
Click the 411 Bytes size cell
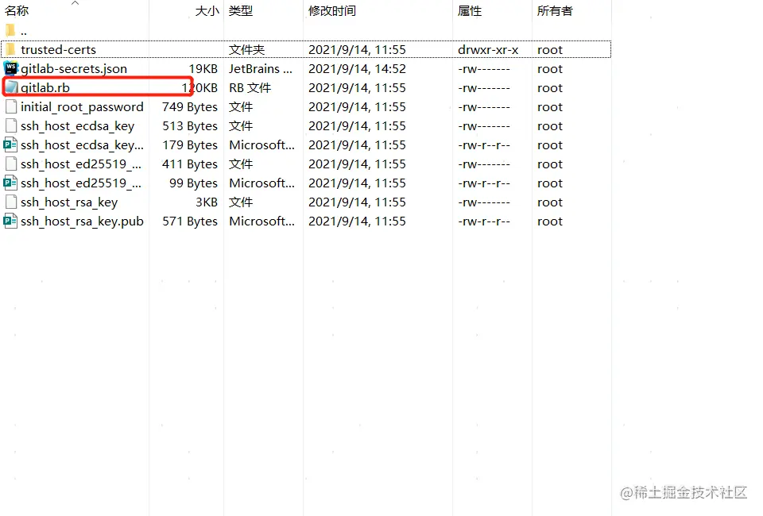(190, 164)
